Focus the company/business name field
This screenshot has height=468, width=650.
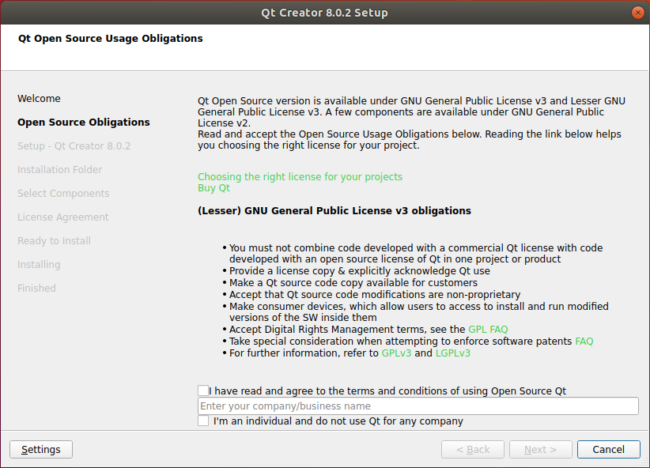[418, 406]
